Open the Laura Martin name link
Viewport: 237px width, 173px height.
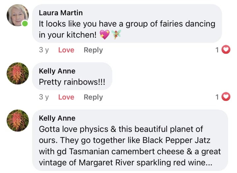[61, 13]
